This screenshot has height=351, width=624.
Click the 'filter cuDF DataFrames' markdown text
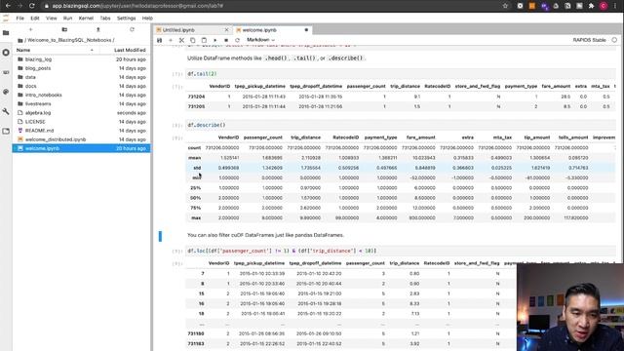coord(265,235)
